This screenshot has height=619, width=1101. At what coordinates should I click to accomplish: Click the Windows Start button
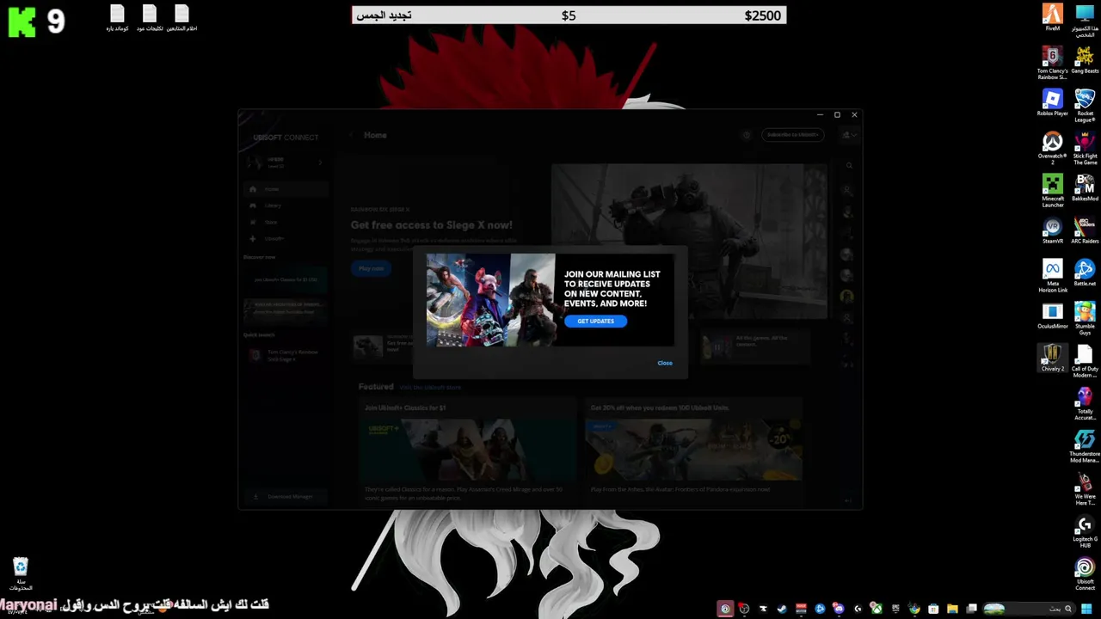[1086, 609]
